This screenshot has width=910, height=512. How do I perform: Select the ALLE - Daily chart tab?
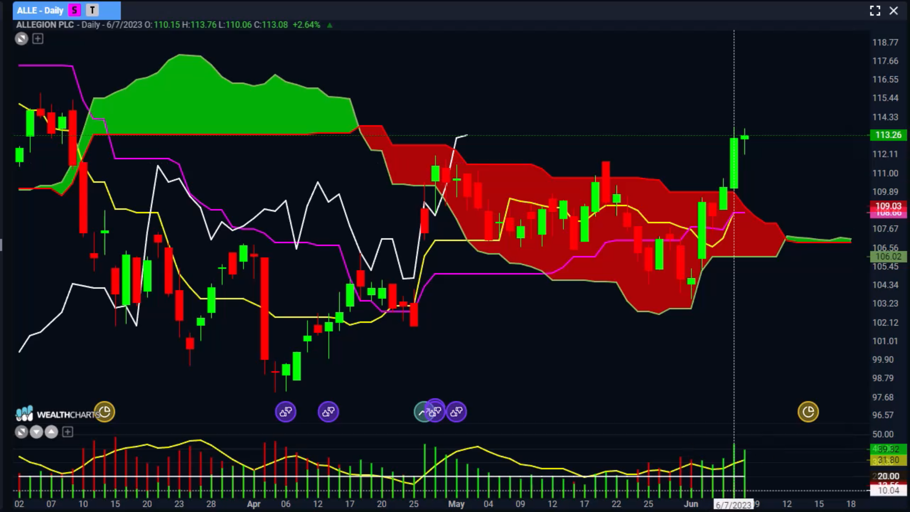click(x=67, y=10)
